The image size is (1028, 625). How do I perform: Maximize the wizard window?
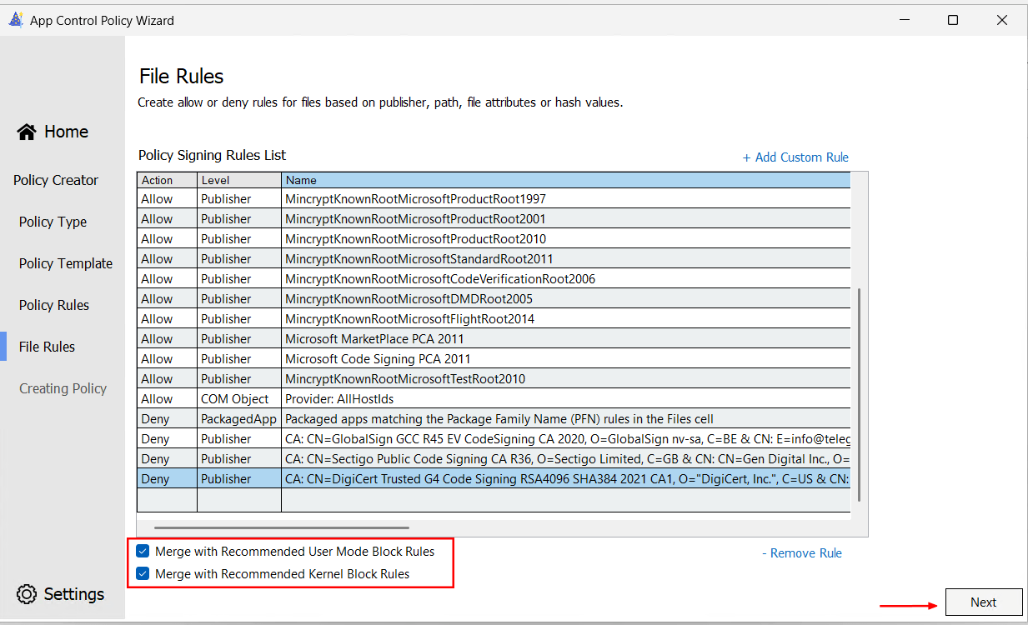953,20
